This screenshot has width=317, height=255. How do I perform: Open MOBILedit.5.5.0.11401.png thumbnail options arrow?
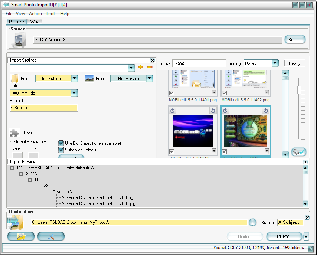pyautogui.click(x=214, y=93)
